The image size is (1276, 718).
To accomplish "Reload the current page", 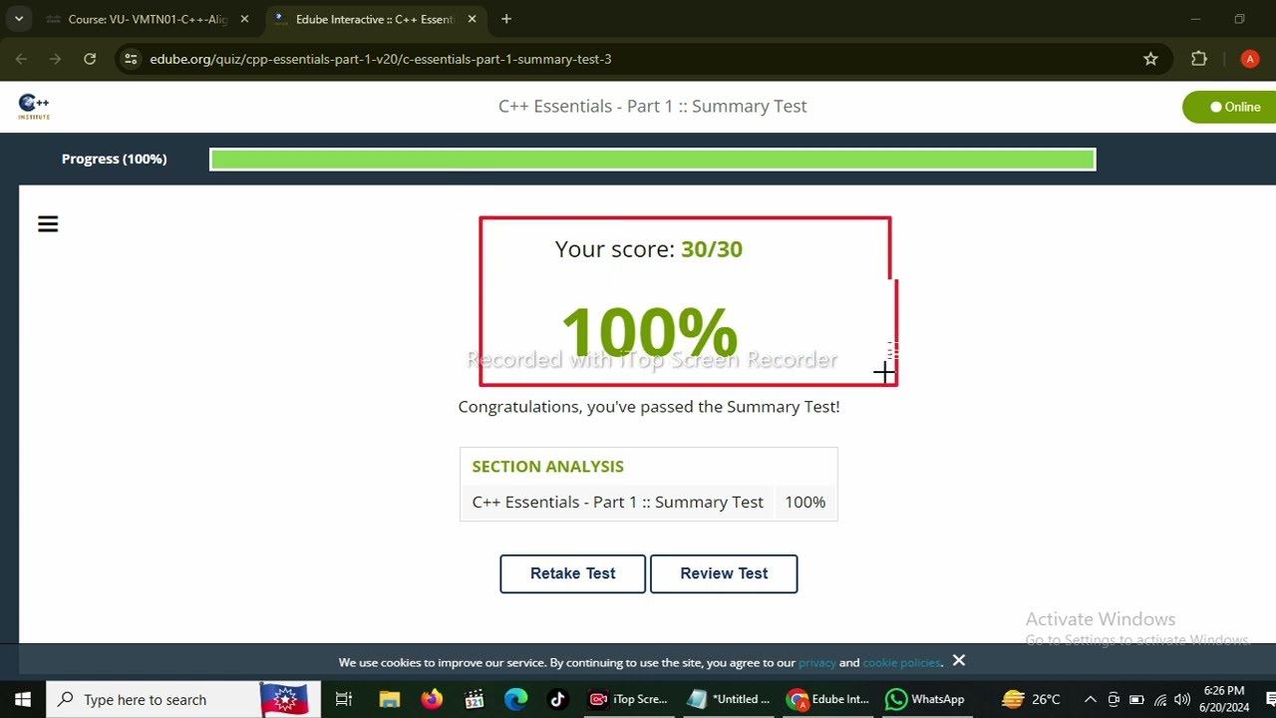I will [x=90, y=59].
